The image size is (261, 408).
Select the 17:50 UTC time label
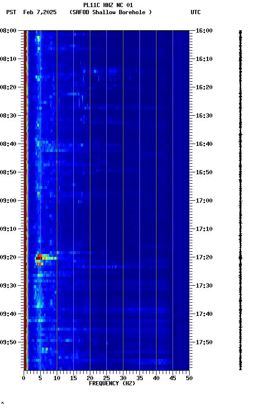tap(204, 342)
